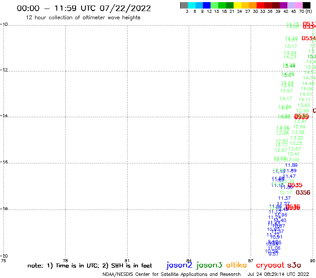Select the cyan swatch above label 6

[192, 5]
